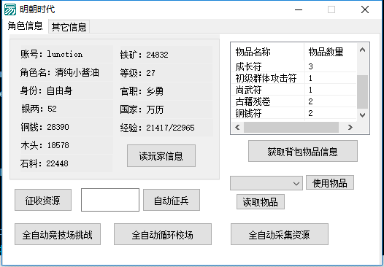Image resolution: width=384 pixels, height=267 pixels.
Task: Start 全自动竞技场挑战
Action: pyautogui.click(x=58, y=234)
